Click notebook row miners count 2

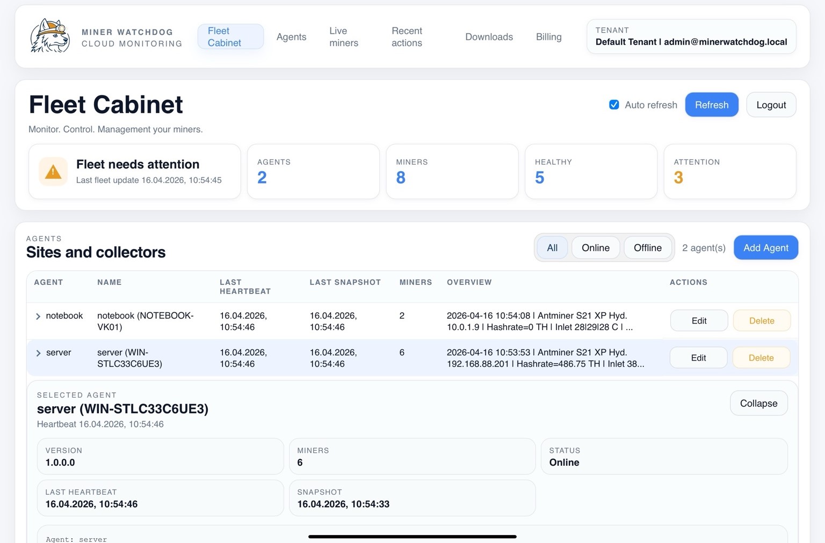pos(402,315)
